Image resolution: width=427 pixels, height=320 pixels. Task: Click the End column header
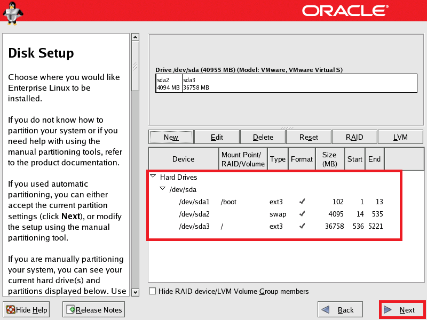click(375, 159)
